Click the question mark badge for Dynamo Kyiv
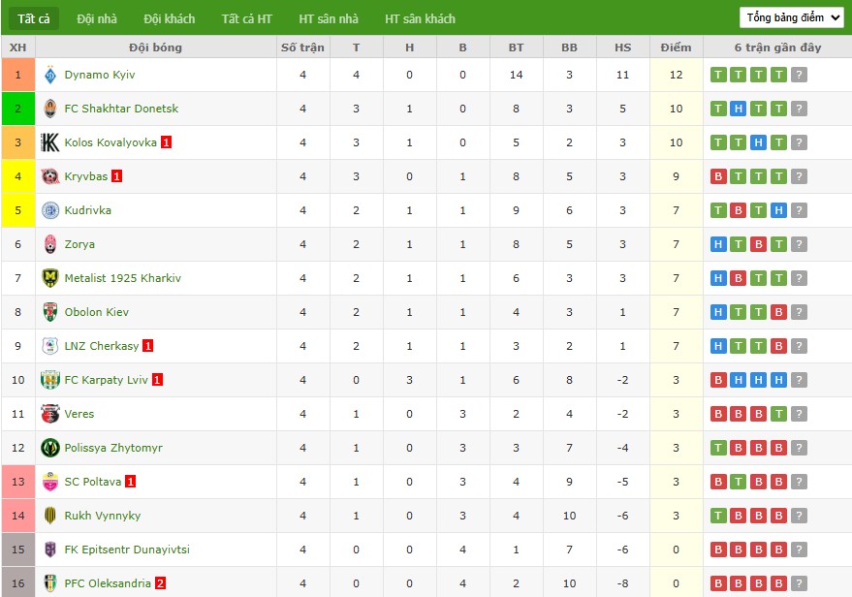Viewport: 852px width, 597px height. pyautogui.click(x=799, y=75)
